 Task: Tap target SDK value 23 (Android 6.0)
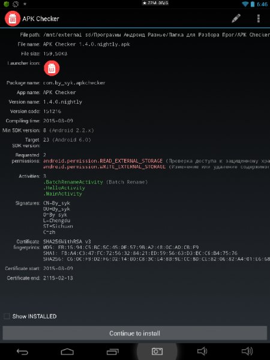click(x=67, y=140)
